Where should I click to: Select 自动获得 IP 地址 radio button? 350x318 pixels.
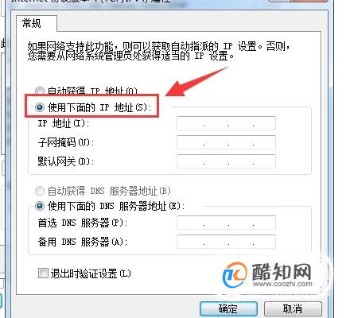click(x=40, y=91)
